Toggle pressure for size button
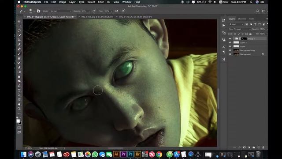282x159 pixels. (x=123, y=11)
